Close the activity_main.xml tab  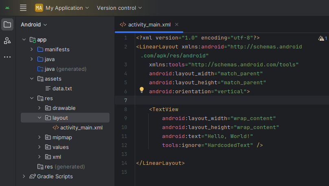click(177, 24)
